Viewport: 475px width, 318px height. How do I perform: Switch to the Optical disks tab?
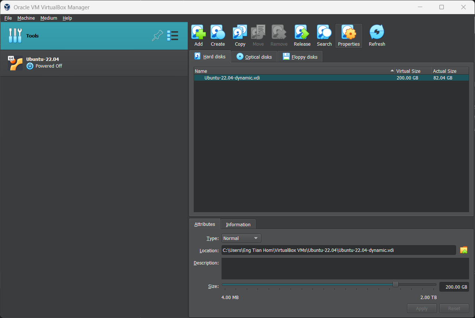pyautogui.click(x=254, y=57)
